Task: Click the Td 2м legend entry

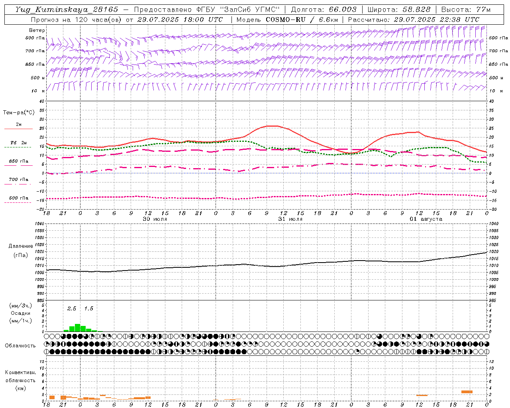Action: [x=19, y=143]
